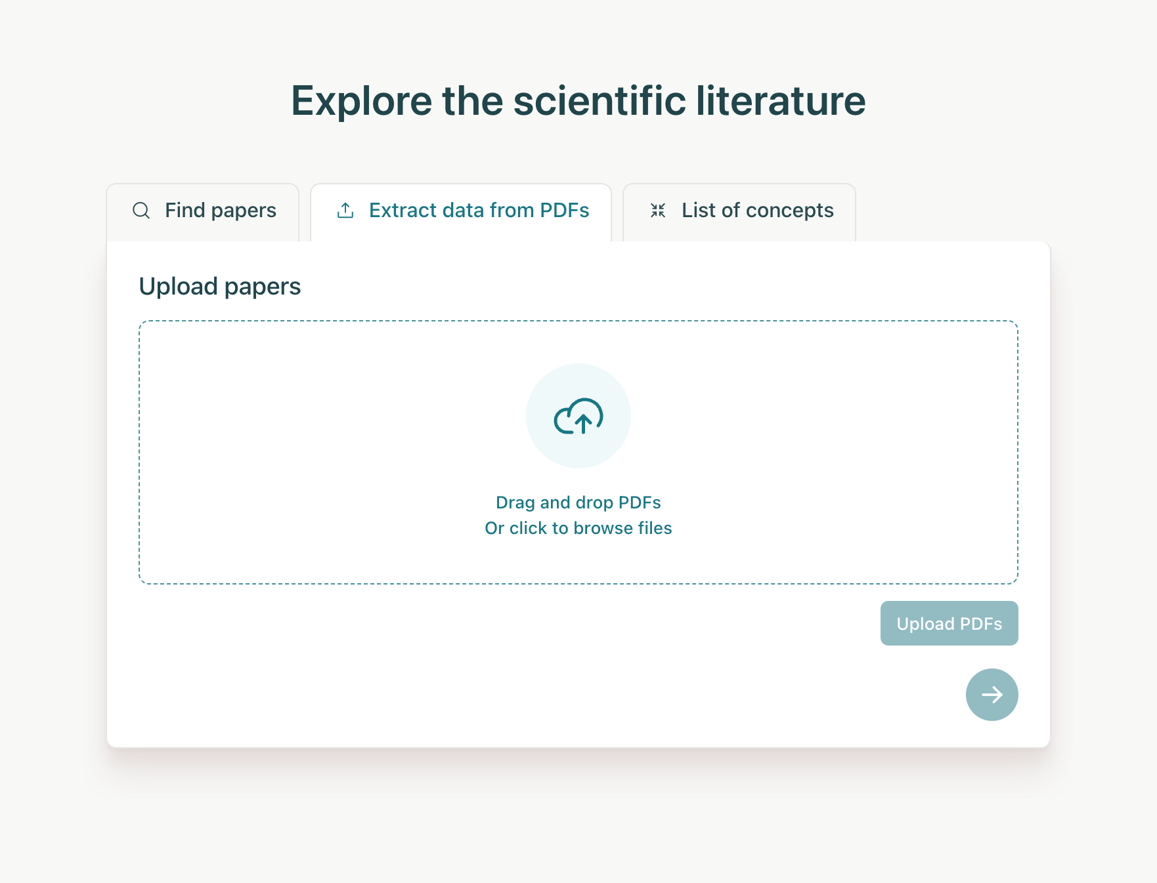This screenshot has height=883, width=1157.
Task: Open the List of concepts tab
Action: click(739, 211)
